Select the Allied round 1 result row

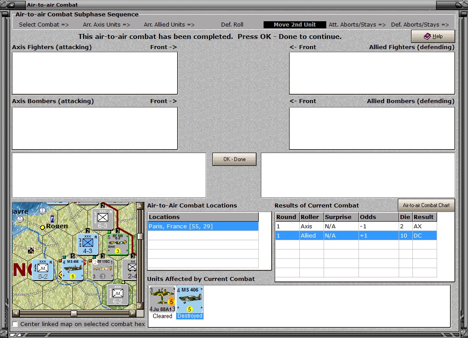pos(356,235)
